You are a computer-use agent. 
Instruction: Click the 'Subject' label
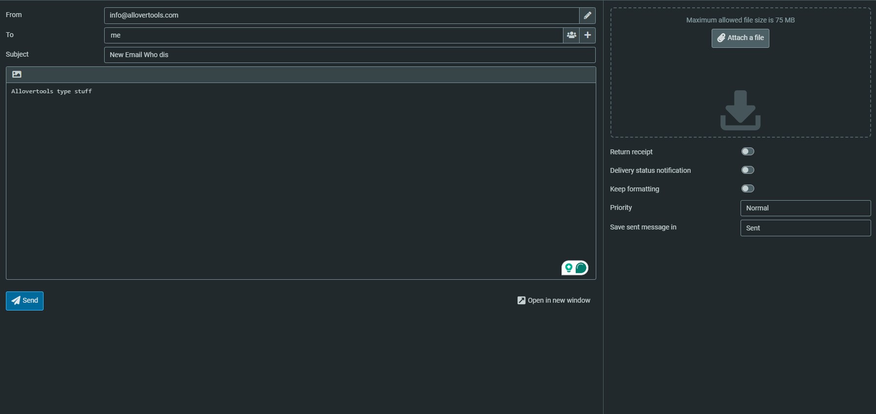click(17, 54)
